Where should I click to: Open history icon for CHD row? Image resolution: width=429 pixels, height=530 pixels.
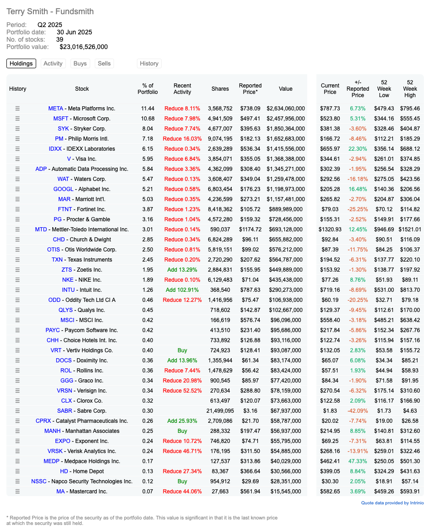pyautogui.click(x=17, y=239)
